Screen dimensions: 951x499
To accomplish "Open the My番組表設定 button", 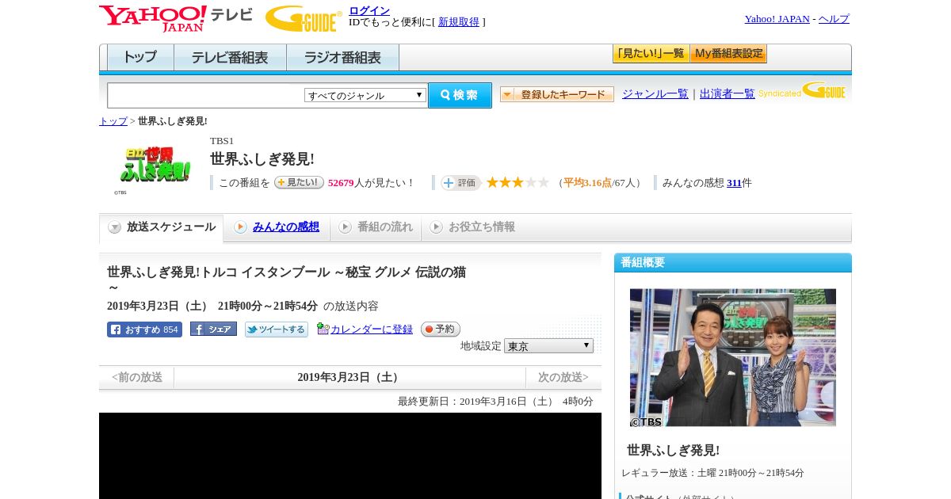I will (x=728, y=54).
